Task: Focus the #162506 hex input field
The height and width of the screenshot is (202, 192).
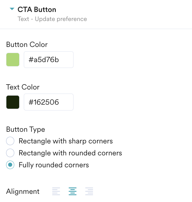Action: point(49,102)
